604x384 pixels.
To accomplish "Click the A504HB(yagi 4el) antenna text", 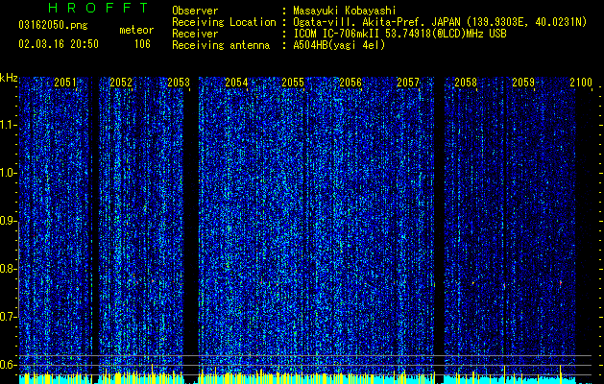I will 339,45.
